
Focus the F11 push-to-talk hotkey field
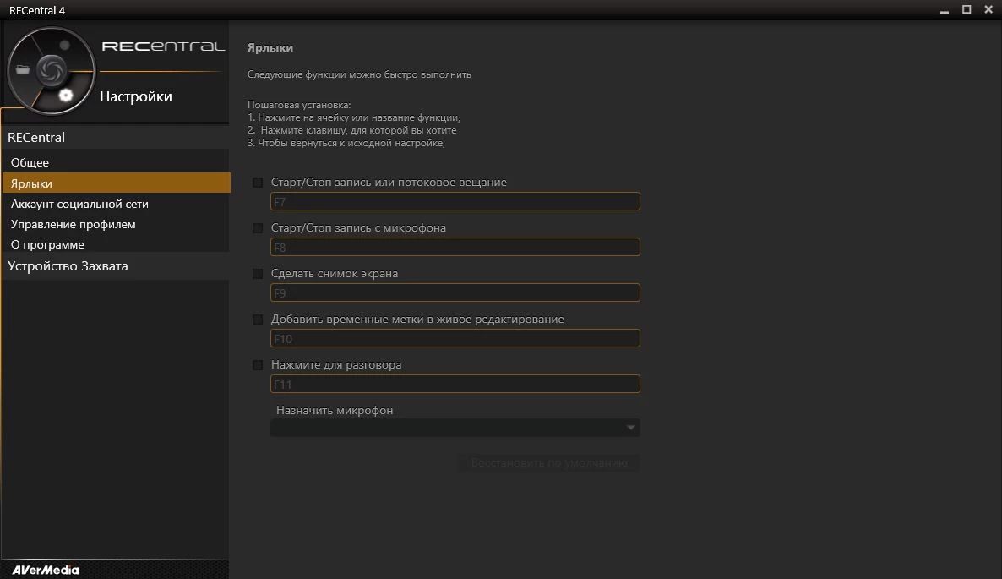(455, 384)
